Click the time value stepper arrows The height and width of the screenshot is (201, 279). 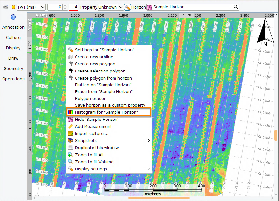65,7
